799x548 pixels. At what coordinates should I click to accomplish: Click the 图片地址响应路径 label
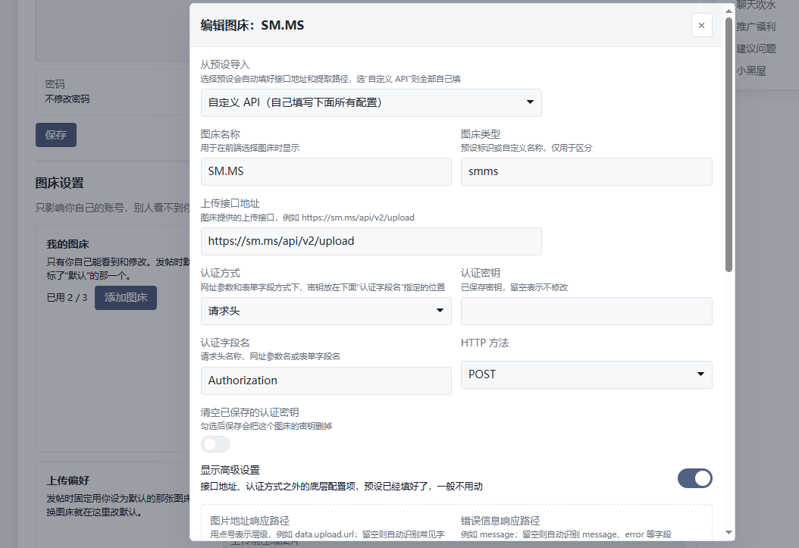tap(249, 521)
